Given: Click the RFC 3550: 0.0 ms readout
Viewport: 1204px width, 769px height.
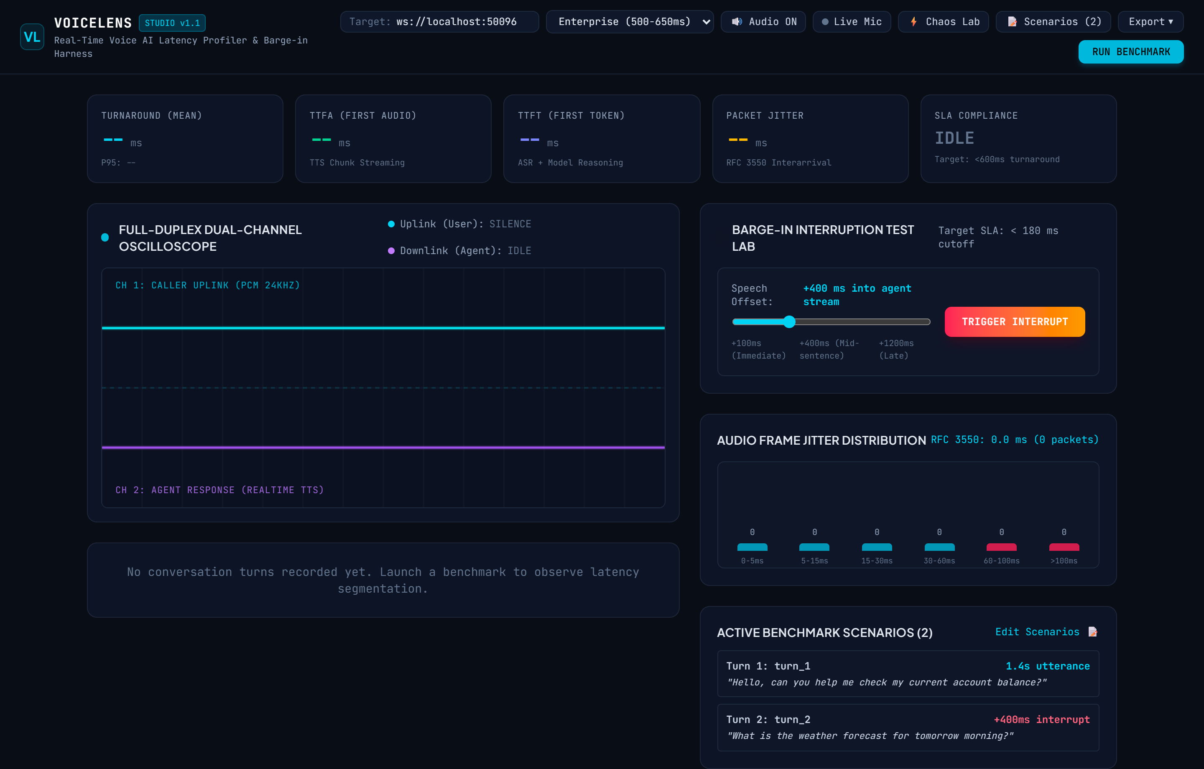Looking at the screenshot, I should pyautogui.click(x=1015, y=440).
